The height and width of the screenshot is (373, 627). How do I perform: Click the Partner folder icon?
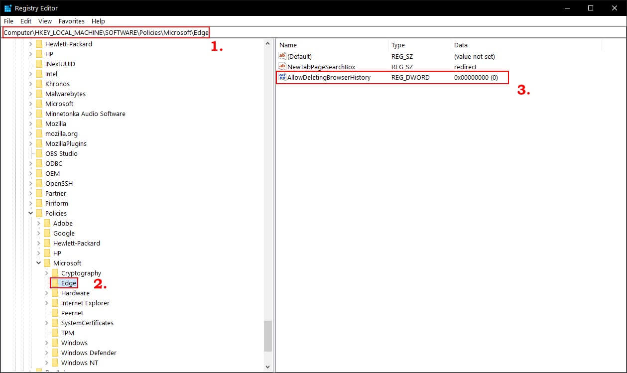pyautogui.click(x=39, y=193)
